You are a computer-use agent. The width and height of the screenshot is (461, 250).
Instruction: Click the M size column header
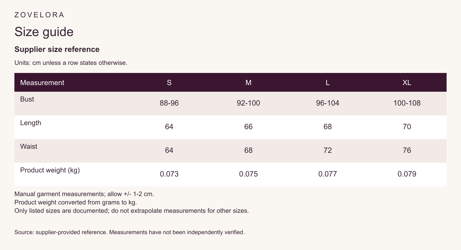[x=248, y=82]
